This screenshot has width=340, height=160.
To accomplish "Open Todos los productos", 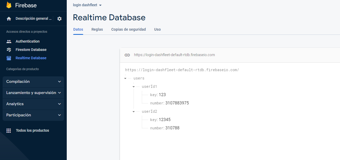I will [32, 130].
